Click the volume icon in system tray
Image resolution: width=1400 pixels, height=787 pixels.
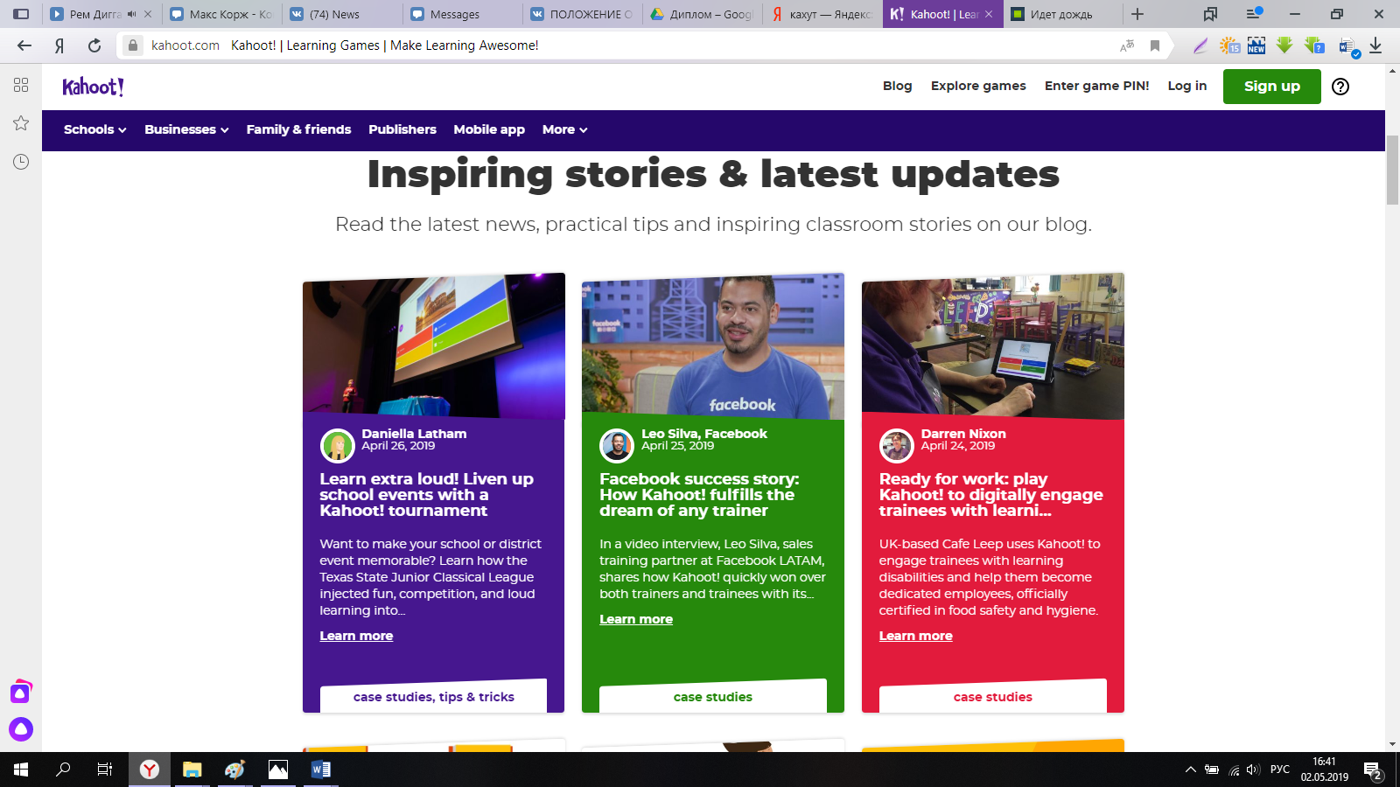tap(1252, 770)
